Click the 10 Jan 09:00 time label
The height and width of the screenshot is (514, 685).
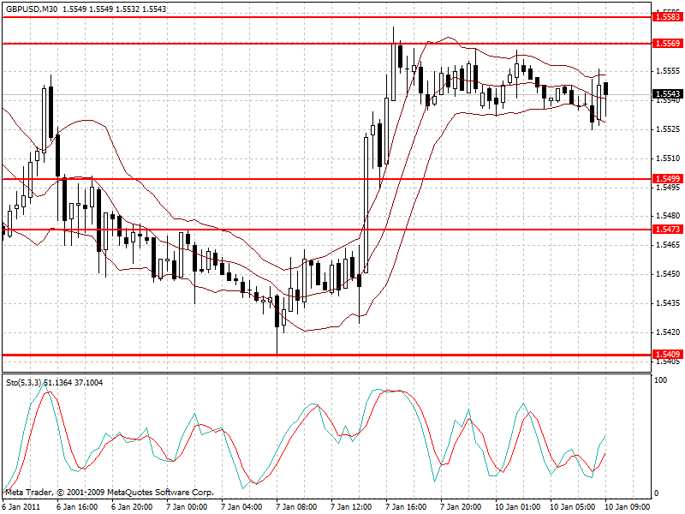(627, 507)
